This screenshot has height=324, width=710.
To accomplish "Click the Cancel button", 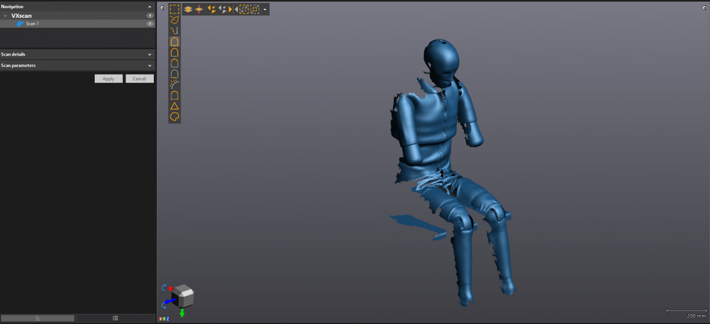I will coord(140,79).
